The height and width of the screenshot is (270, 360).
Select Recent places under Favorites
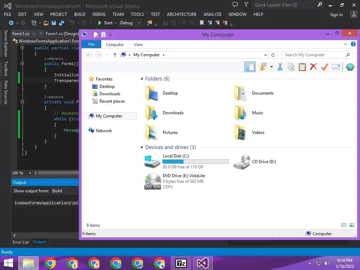tap(109, 101)
